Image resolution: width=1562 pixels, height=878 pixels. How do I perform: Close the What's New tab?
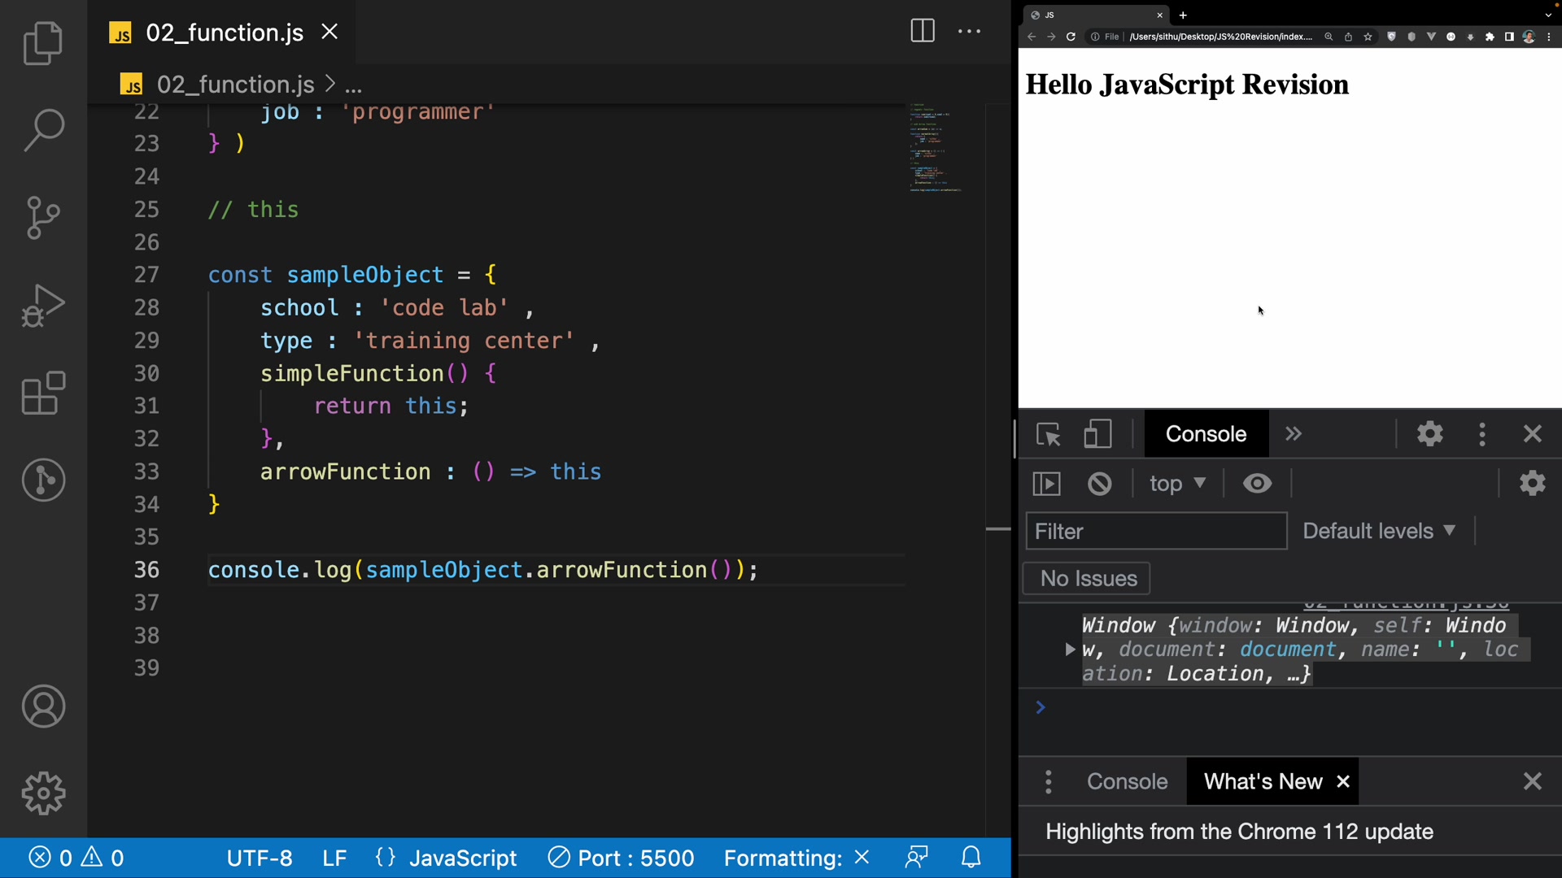1343,782
